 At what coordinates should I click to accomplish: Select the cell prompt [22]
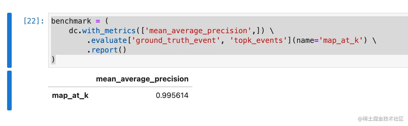(34, 21)
